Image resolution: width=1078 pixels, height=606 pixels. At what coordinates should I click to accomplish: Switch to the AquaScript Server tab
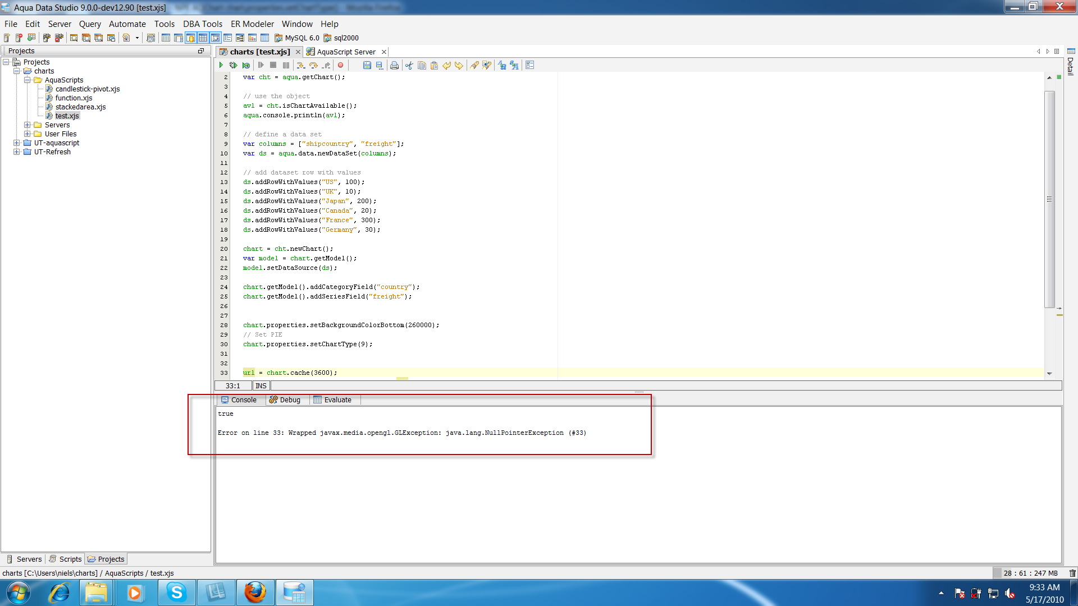(x=346, y=52)
